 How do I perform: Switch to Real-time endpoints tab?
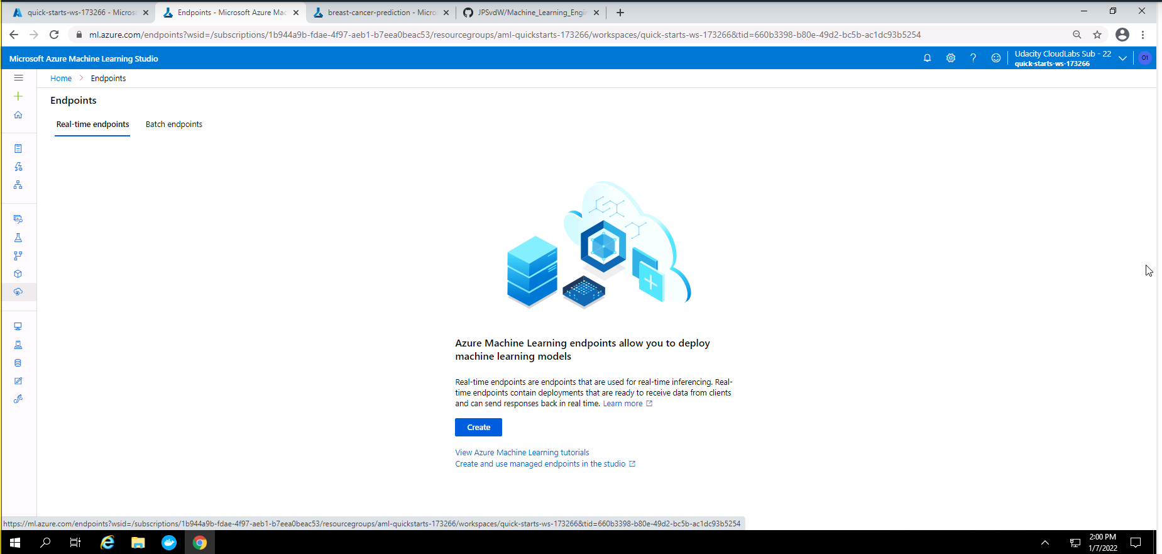coord(92,125)
